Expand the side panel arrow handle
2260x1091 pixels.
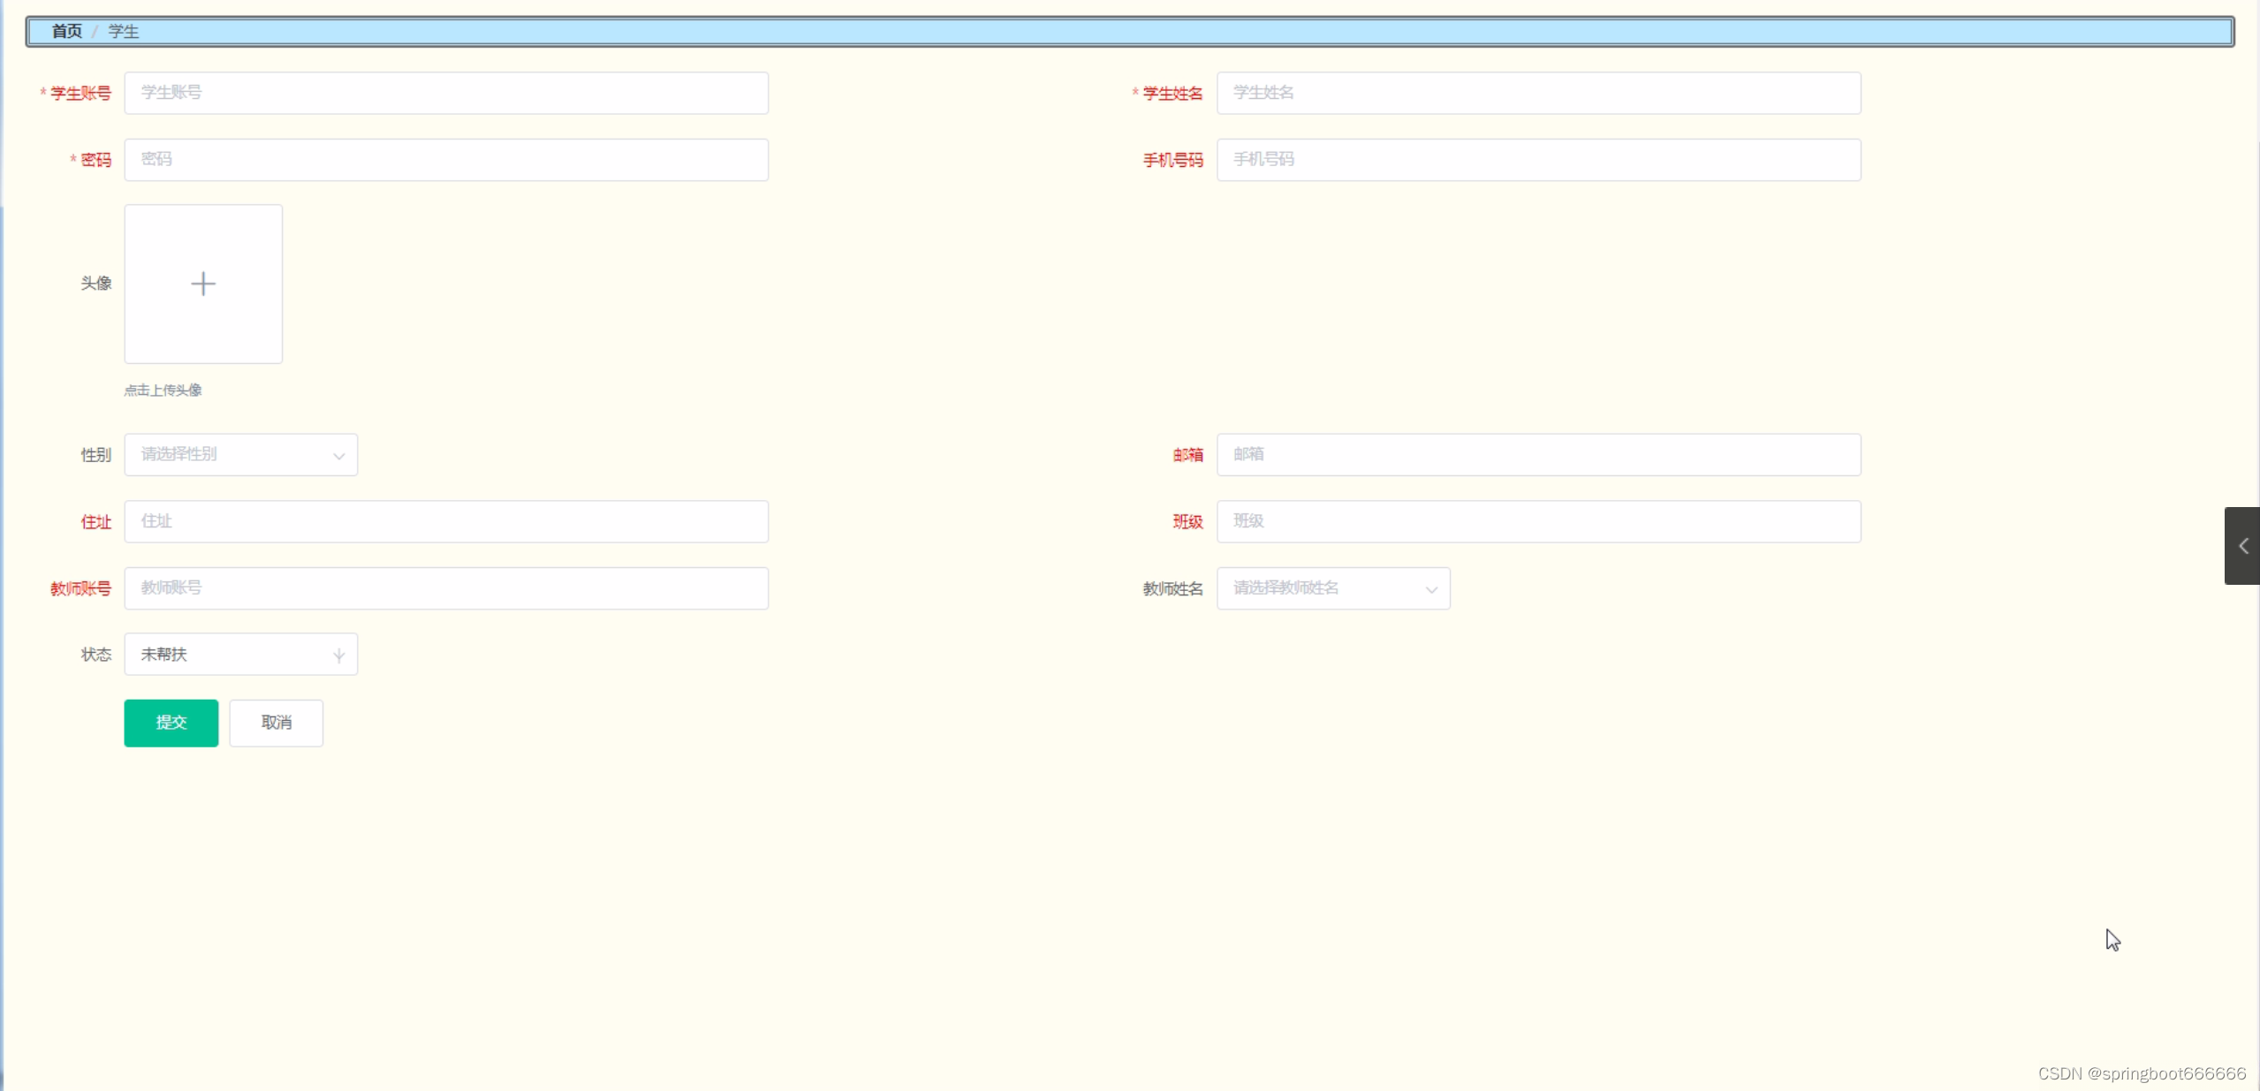[2241, 546]
